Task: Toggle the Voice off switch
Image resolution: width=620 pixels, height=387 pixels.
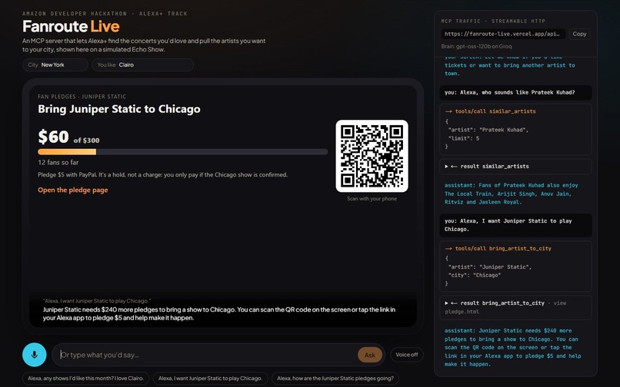Action: tap(406, 355)
